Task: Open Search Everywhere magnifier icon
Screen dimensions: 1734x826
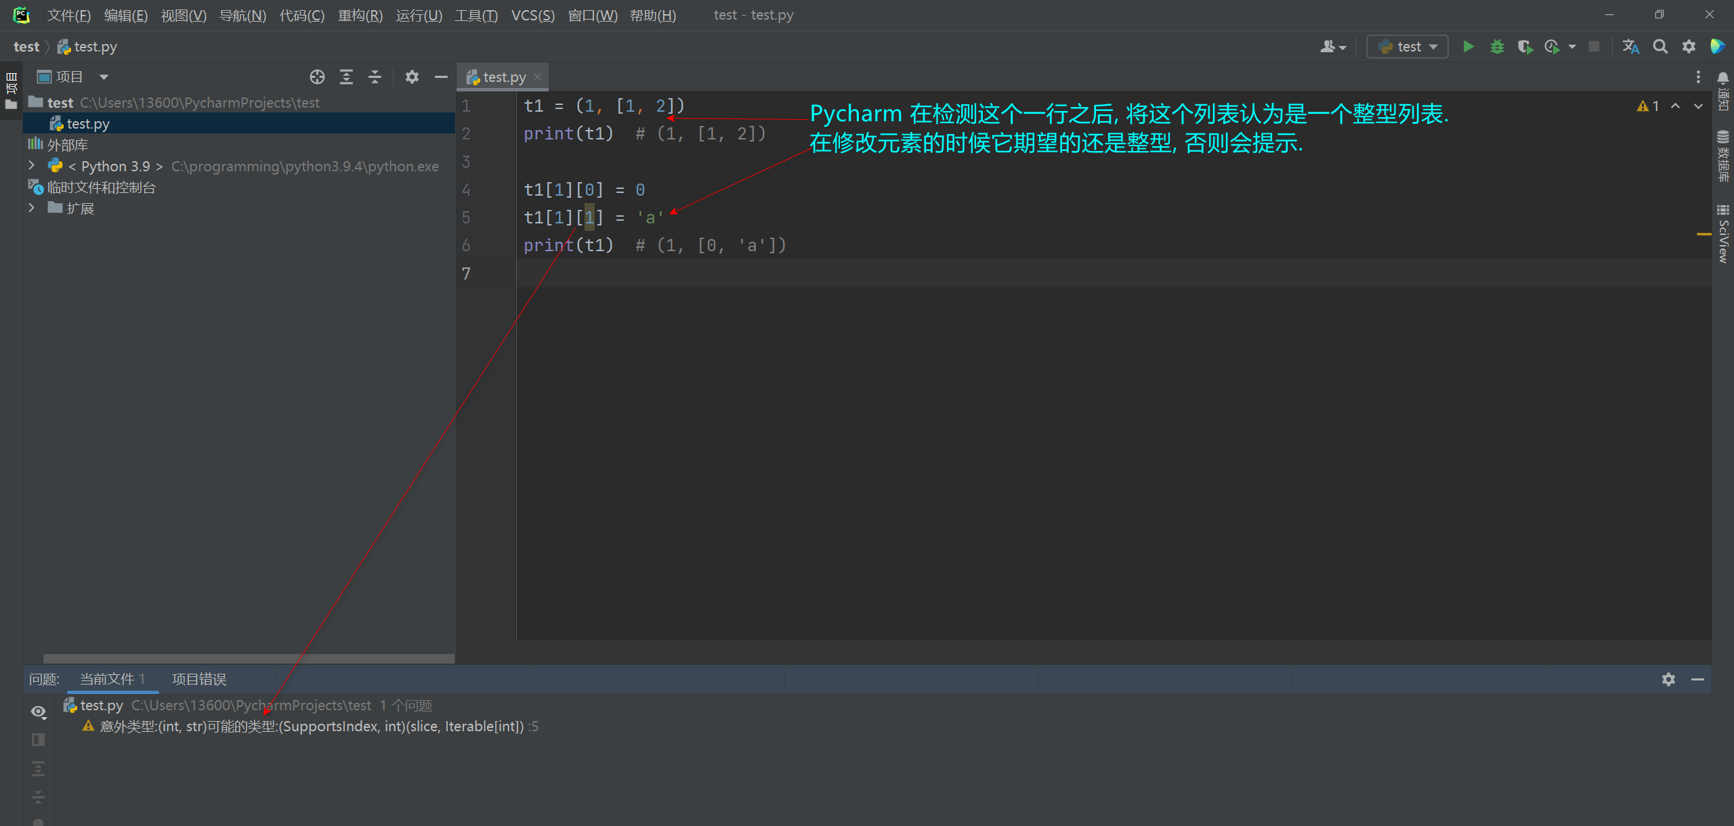Action: (x=1660, y=47)
